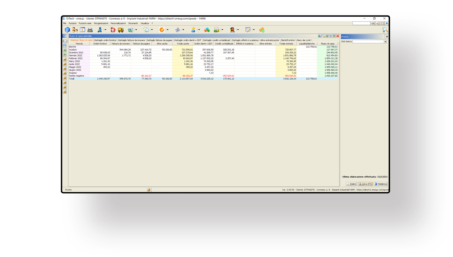The height and width of the screenshot is (257, 453).
Task: Click the red X icon above the table
Action: pos(338,36)
